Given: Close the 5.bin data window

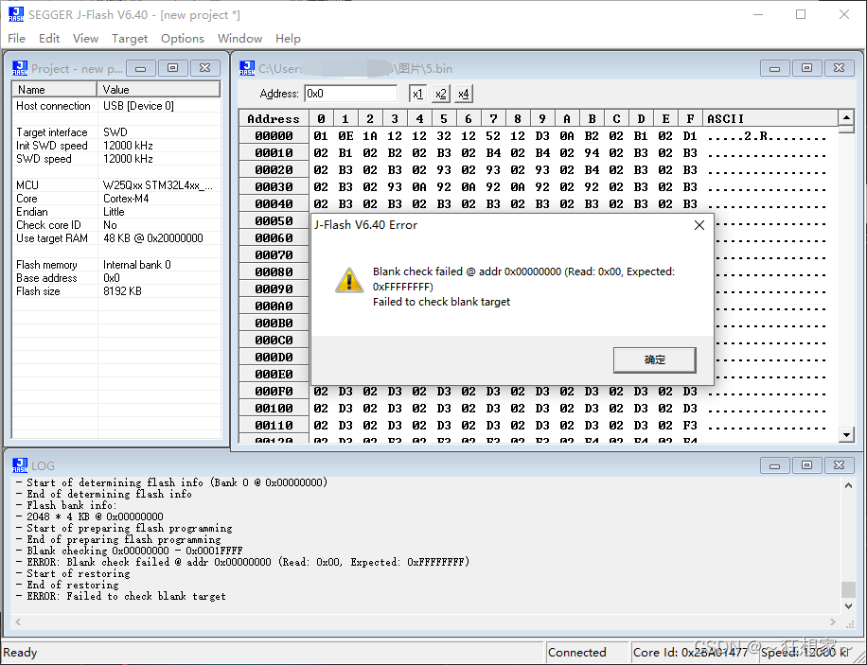Looking at the screenshot, I should (x=839, y=68).
